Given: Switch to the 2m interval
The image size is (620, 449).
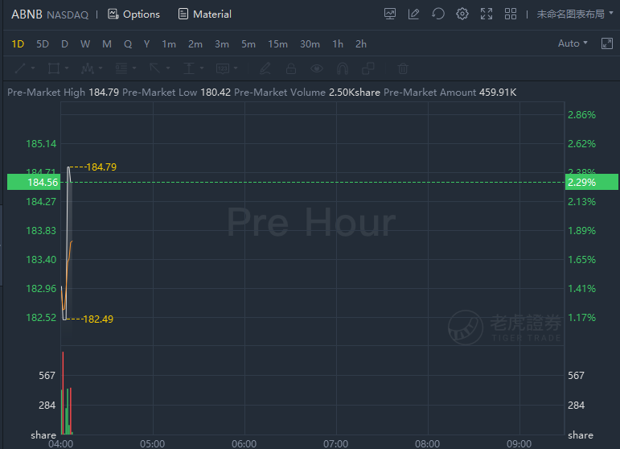Looking at the screenshot, I should click(x=195, y=44).
